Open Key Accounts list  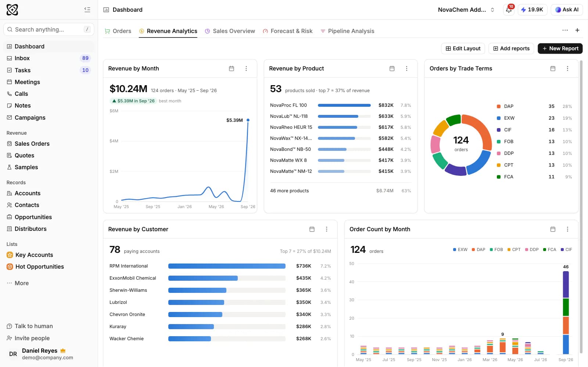[49, 255]
